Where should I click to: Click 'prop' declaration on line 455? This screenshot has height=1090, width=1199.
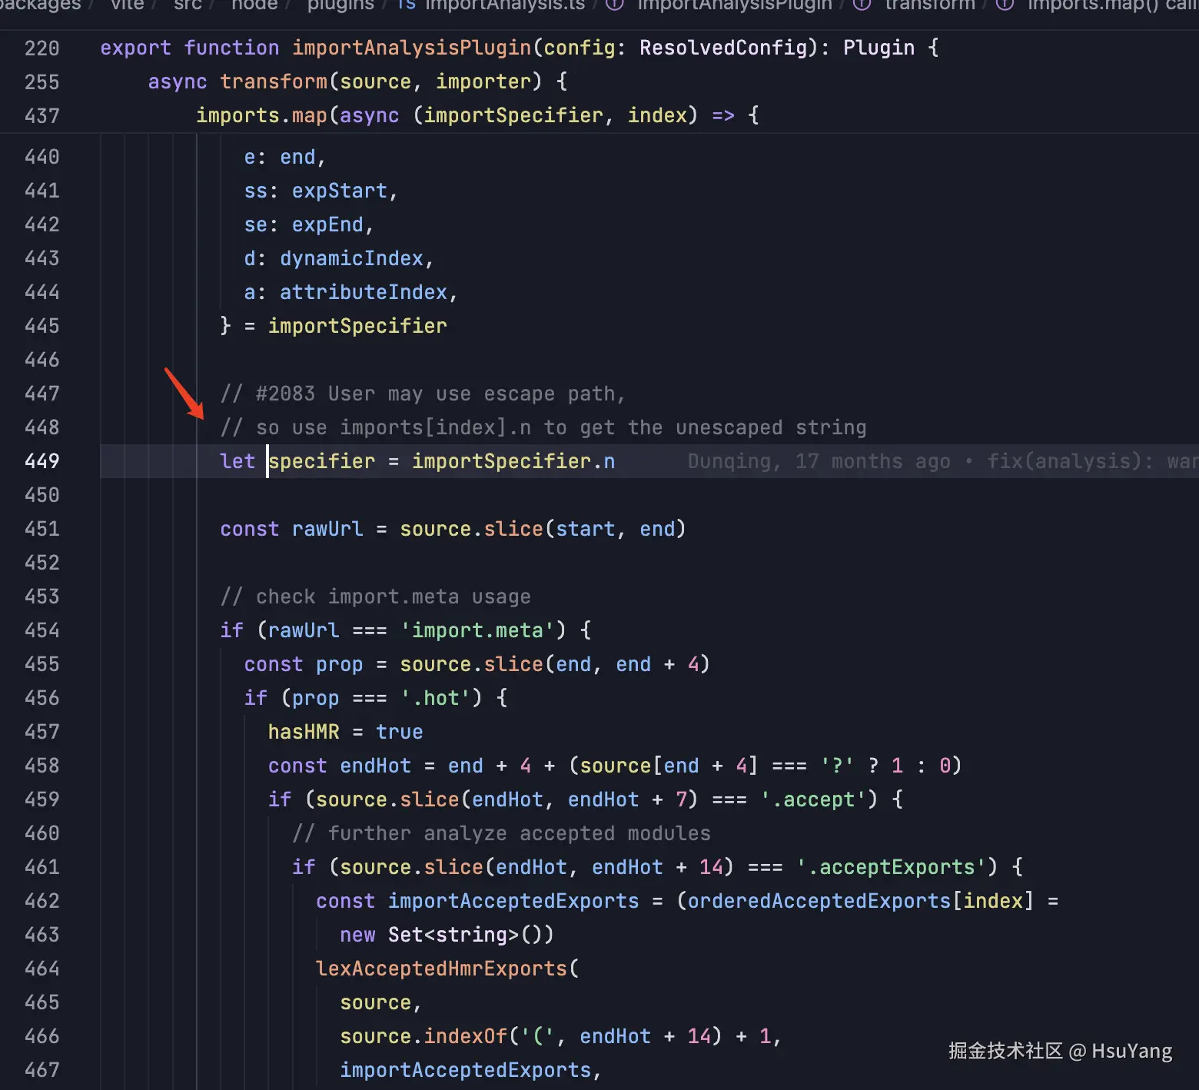click(x=339, y=664)
